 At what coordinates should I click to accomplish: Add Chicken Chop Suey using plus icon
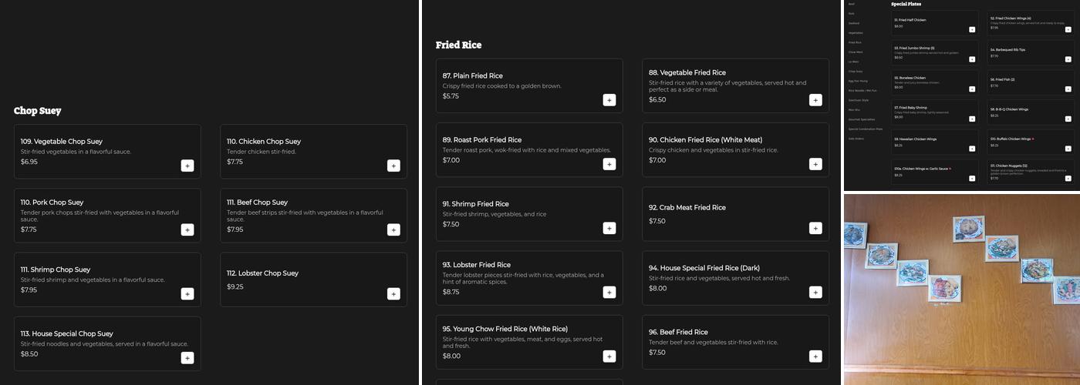[x=393, y=166]
